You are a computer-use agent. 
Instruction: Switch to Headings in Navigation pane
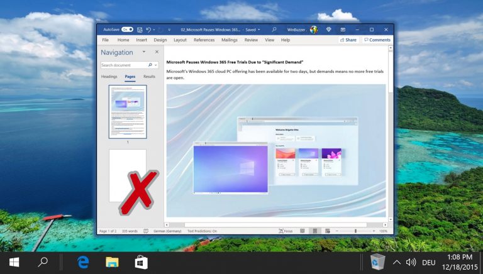click(x=109, y=76)
